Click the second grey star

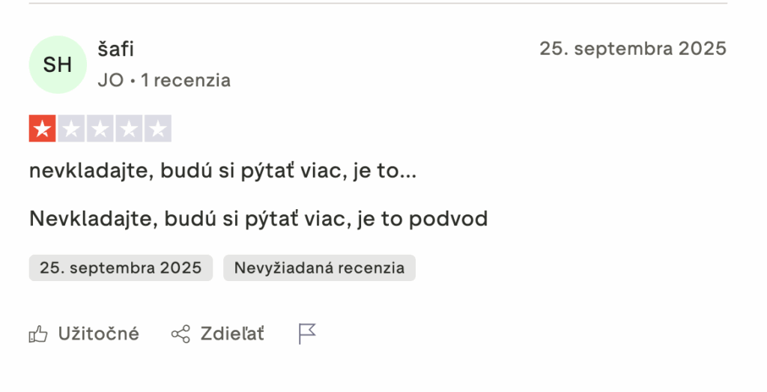click(x=71, y=129)
